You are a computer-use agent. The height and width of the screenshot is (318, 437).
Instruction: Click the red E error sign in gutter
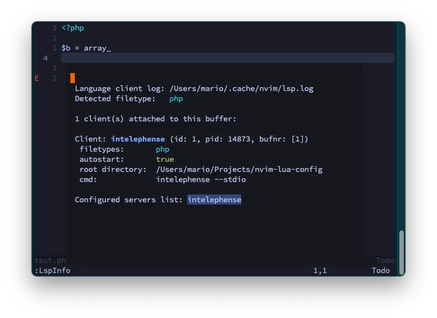tap(37, 79)
